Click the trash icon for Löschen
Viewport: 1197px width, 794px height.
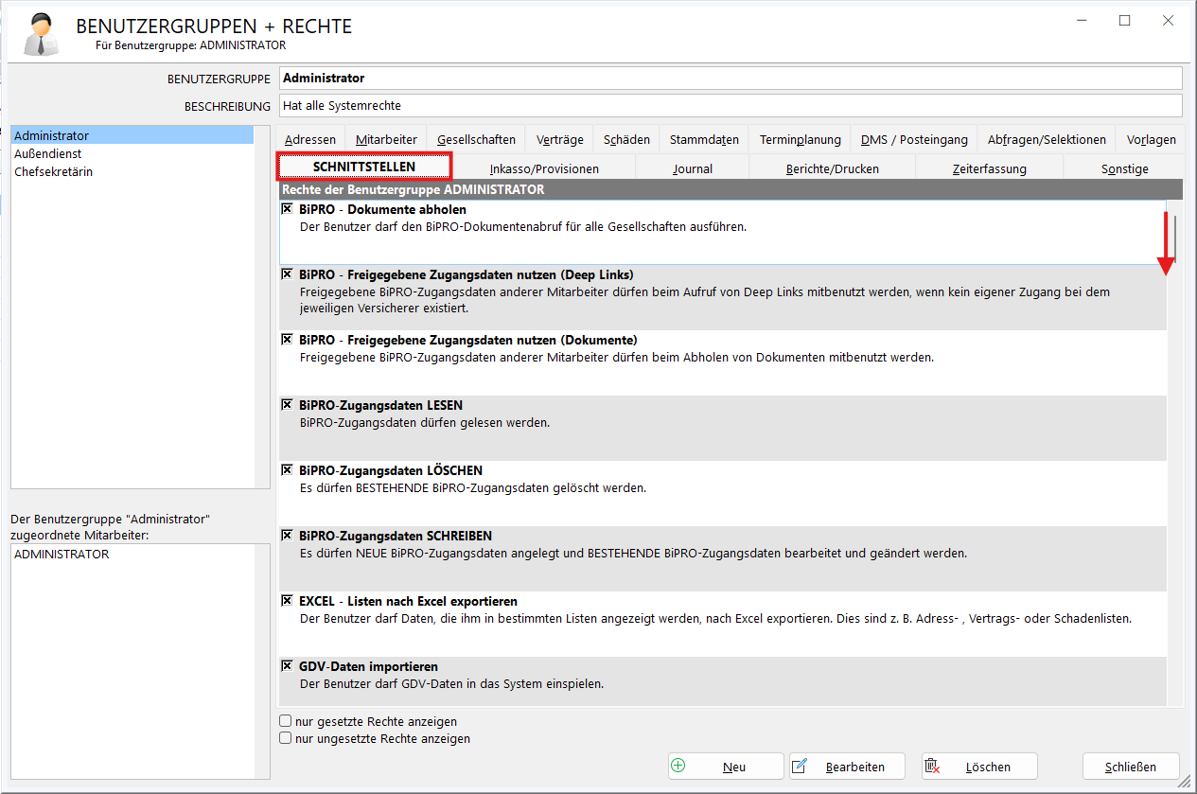pos(932,767)
